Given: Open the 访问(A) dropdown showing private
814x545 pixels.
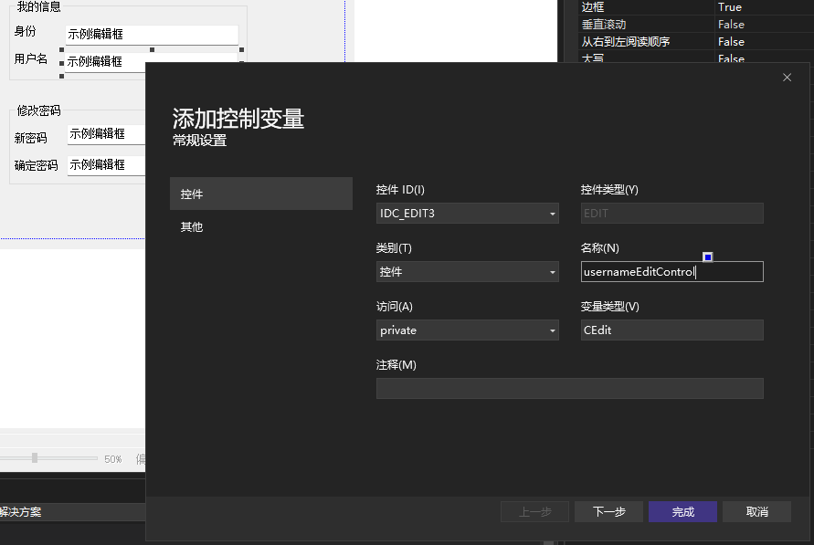Looking at the screenshot, I should point(552,330).
